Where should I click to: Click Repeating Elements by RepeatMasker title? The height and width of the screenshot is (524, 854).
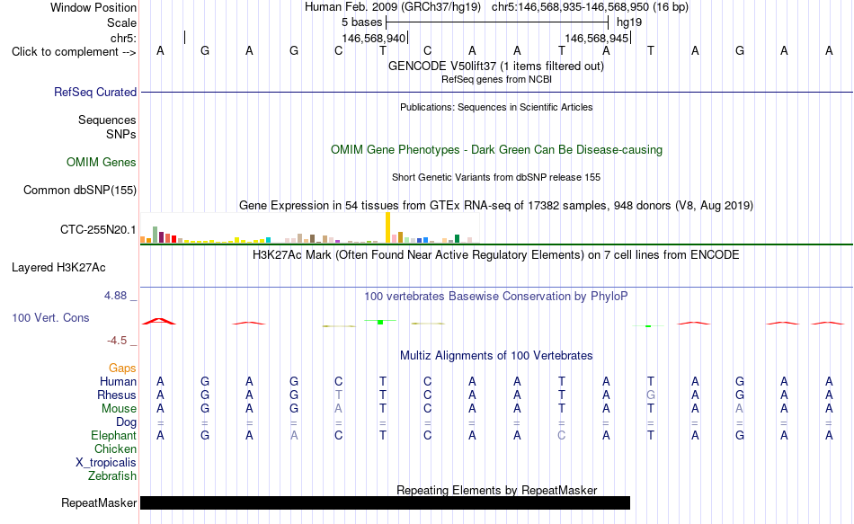[x=496, y=490]
